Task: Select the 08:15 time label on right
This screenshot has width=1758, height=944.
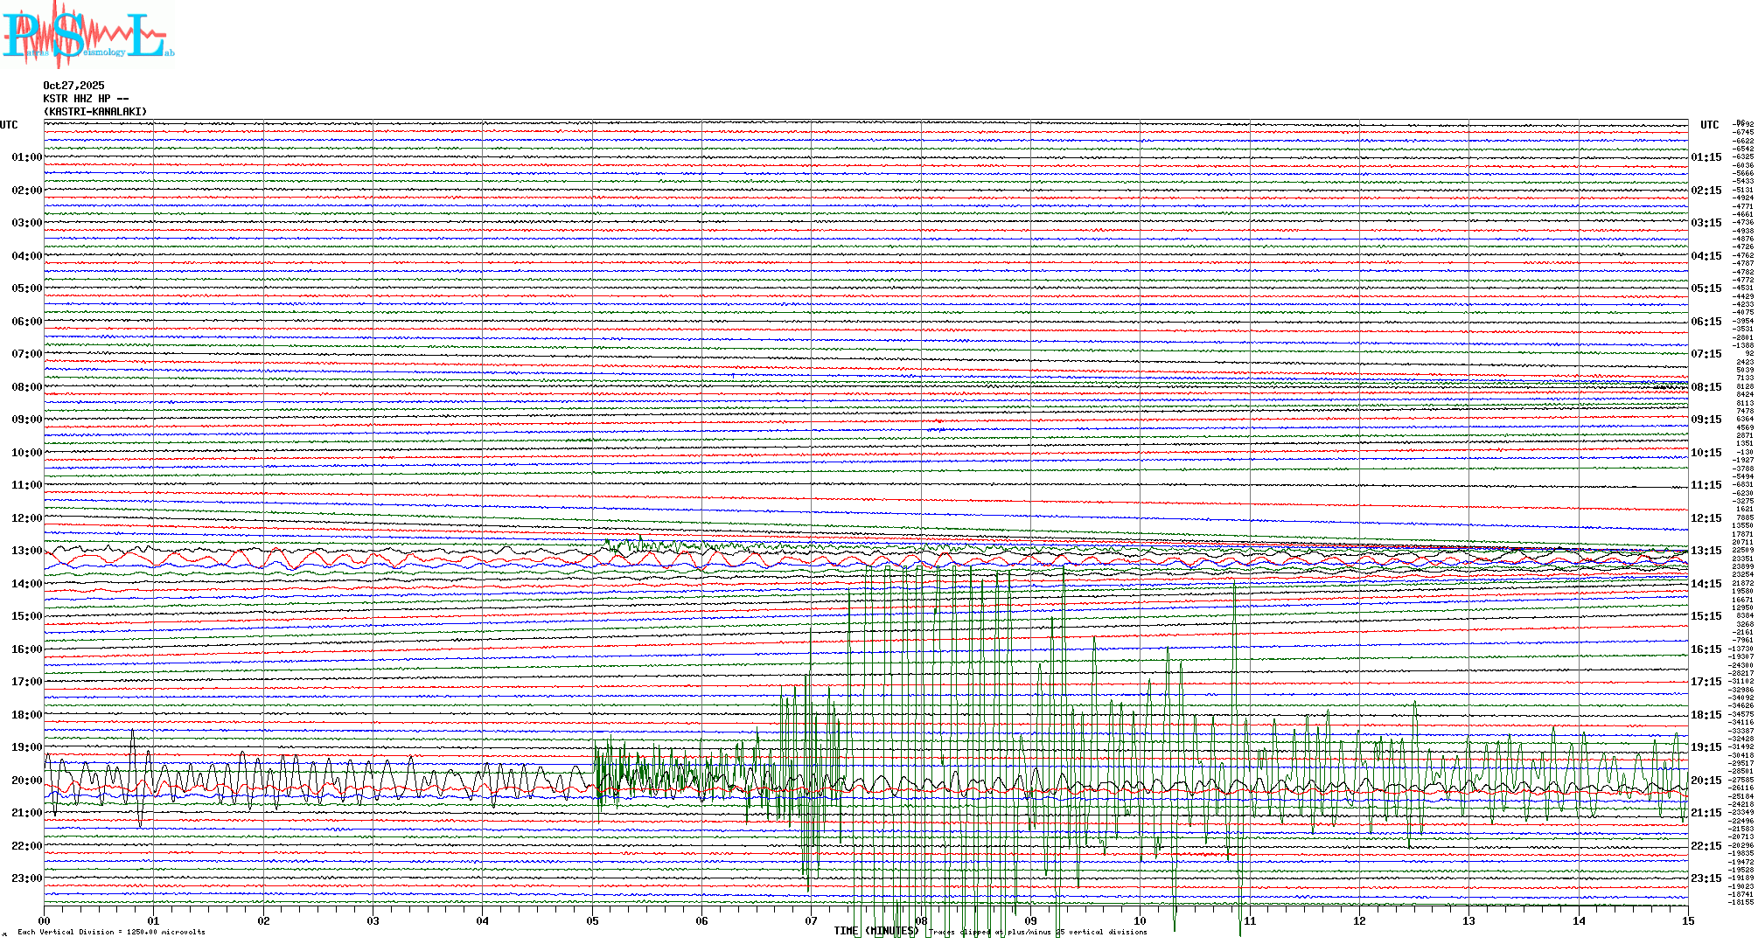Action: click(1706, 387)
